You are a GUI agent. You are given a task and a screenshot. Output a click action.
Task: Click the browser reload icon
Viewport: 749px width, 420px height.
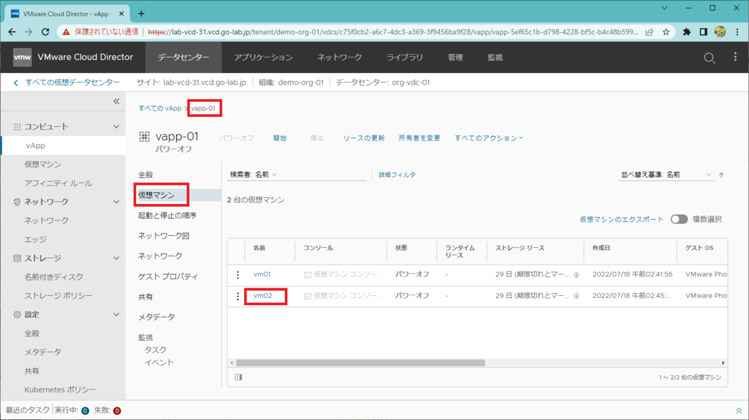(46, 32)
